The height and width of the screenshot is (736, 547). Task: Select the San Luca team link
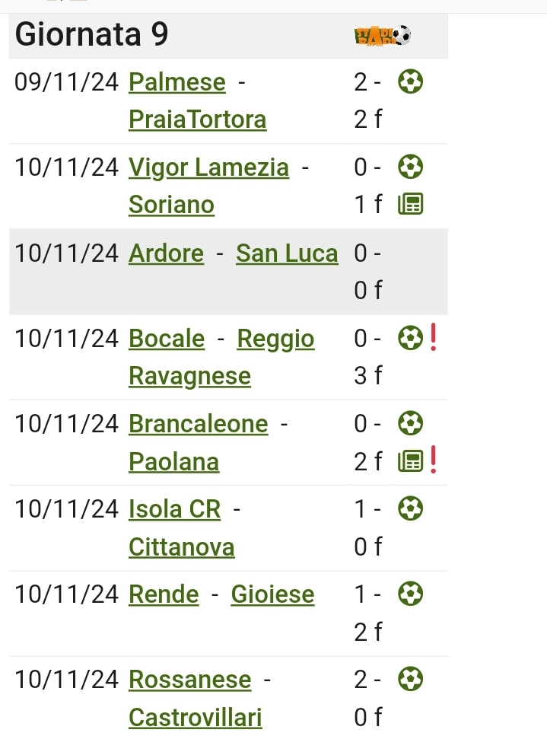(x=287, y=253)
